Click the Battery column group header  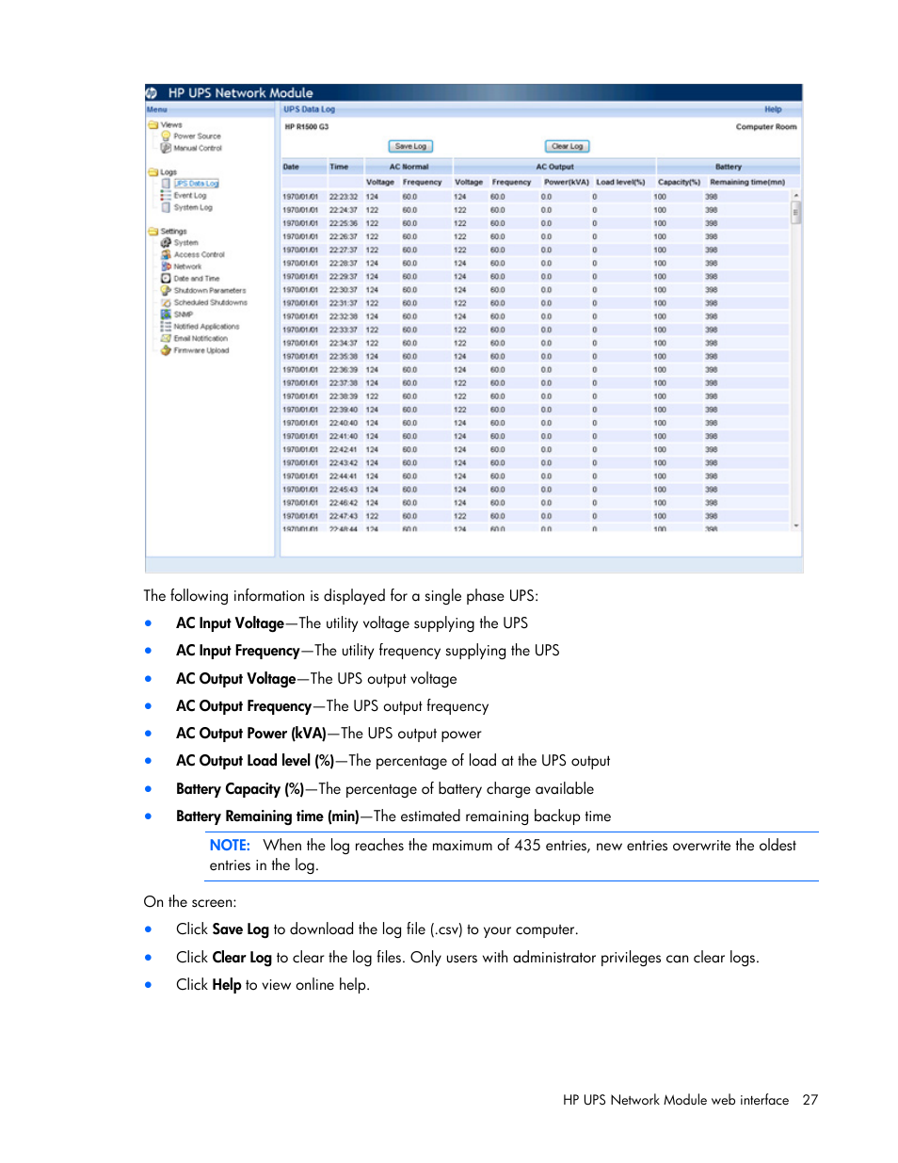728,167
